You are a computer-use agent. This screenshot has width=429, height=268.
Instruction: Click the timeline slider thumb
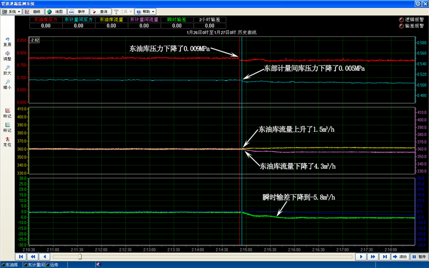(80, 257)
